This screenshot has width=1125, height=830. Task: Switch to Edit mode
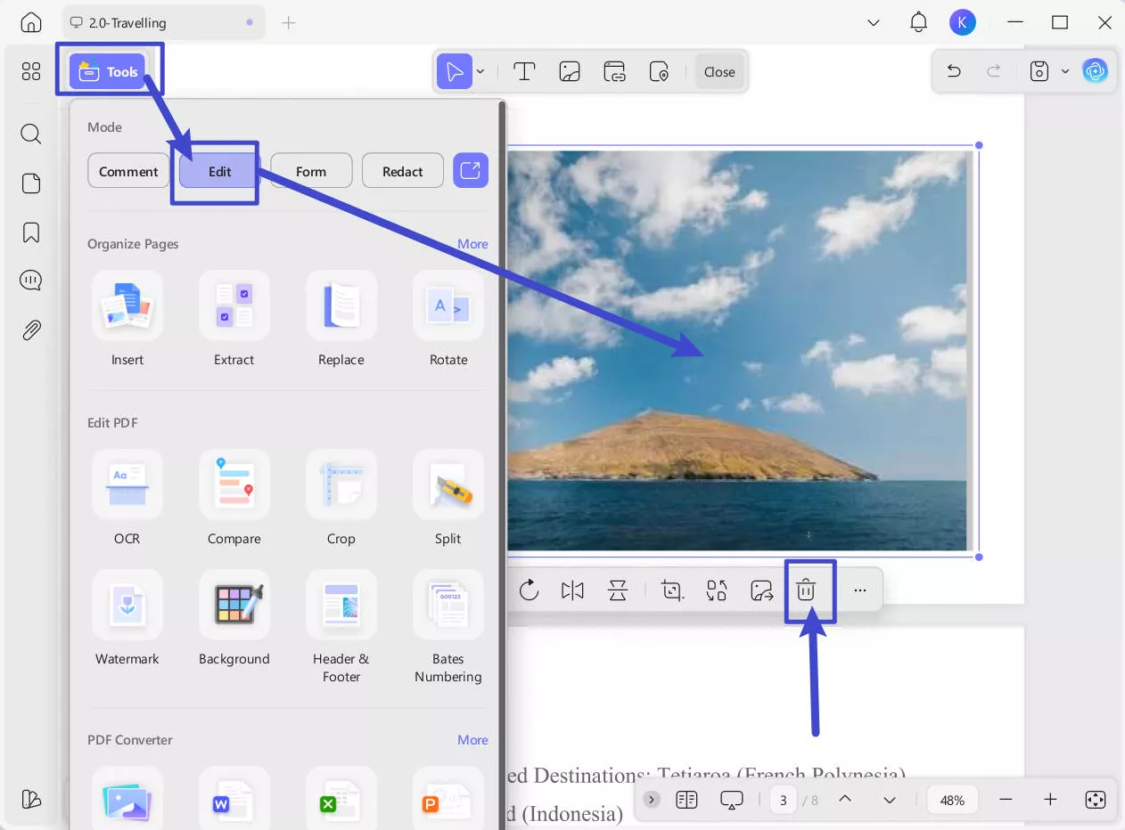coord(219,171)
